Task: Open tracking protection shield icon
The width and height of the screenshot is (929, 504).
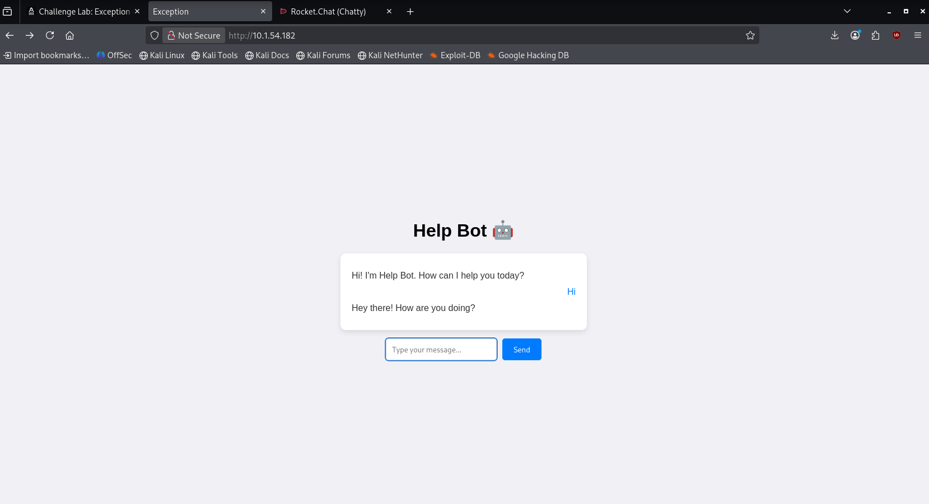Action: 155,35
